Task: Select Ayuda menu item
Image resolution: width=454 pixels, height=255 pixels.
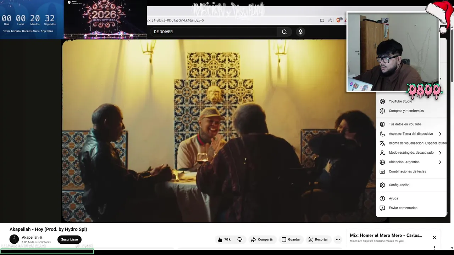Action: (x=411, y=199)
